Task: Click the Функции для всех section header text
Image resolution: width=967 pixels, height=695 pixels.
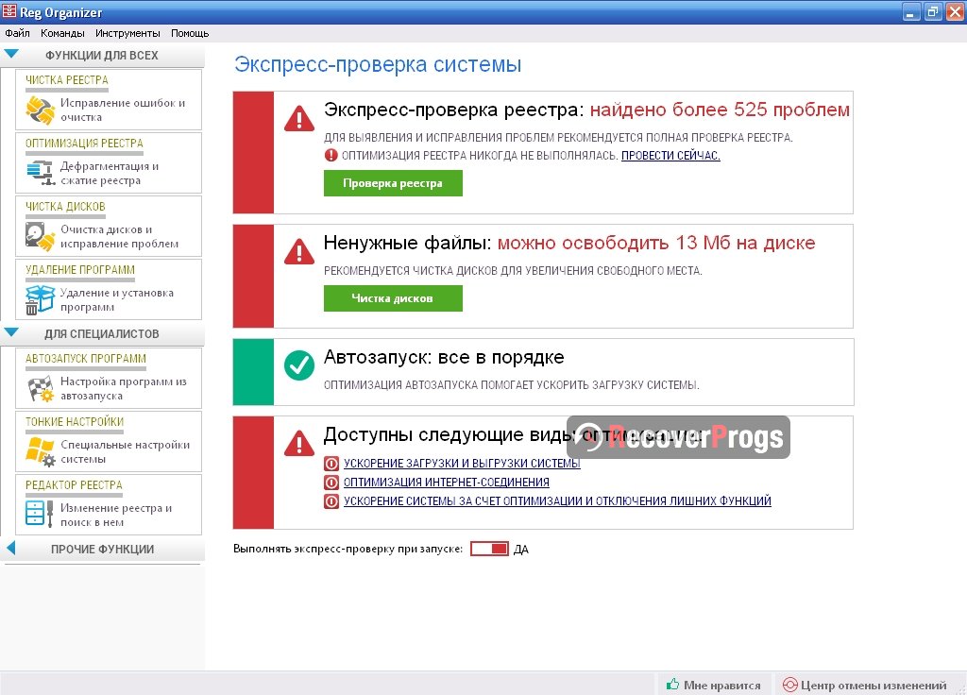Action: coord(102,56)
